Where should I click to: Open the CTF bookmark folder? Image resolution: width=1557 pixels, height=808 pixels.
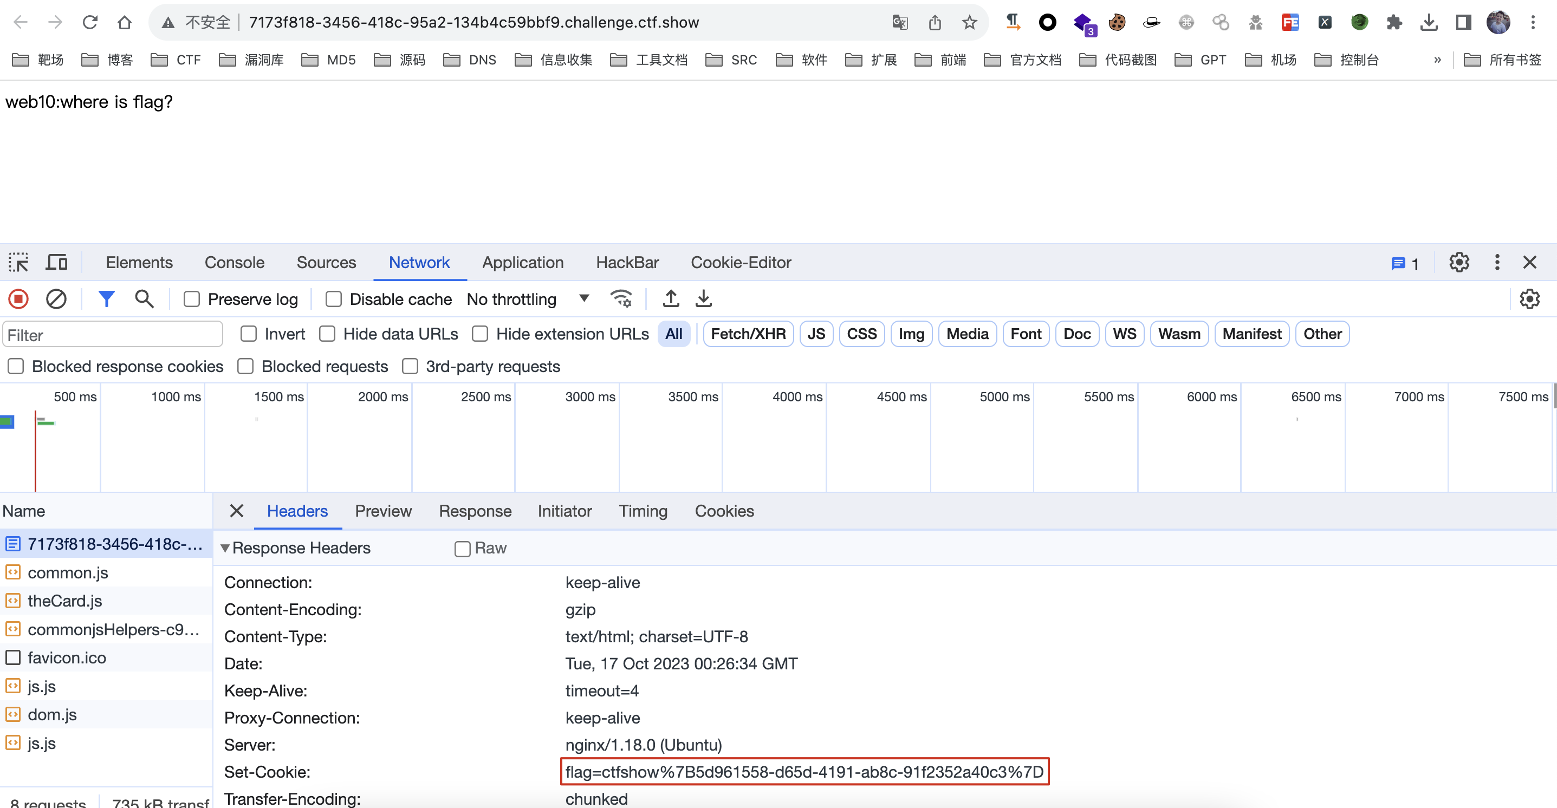click(x=176, y=60)
